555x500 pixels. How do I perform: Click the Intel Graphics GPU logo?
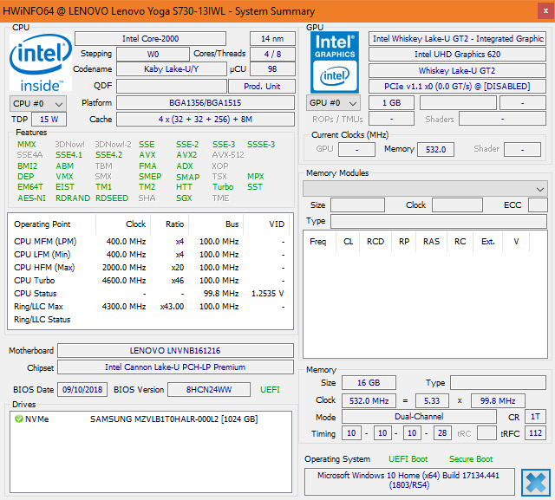pos(335,62)
